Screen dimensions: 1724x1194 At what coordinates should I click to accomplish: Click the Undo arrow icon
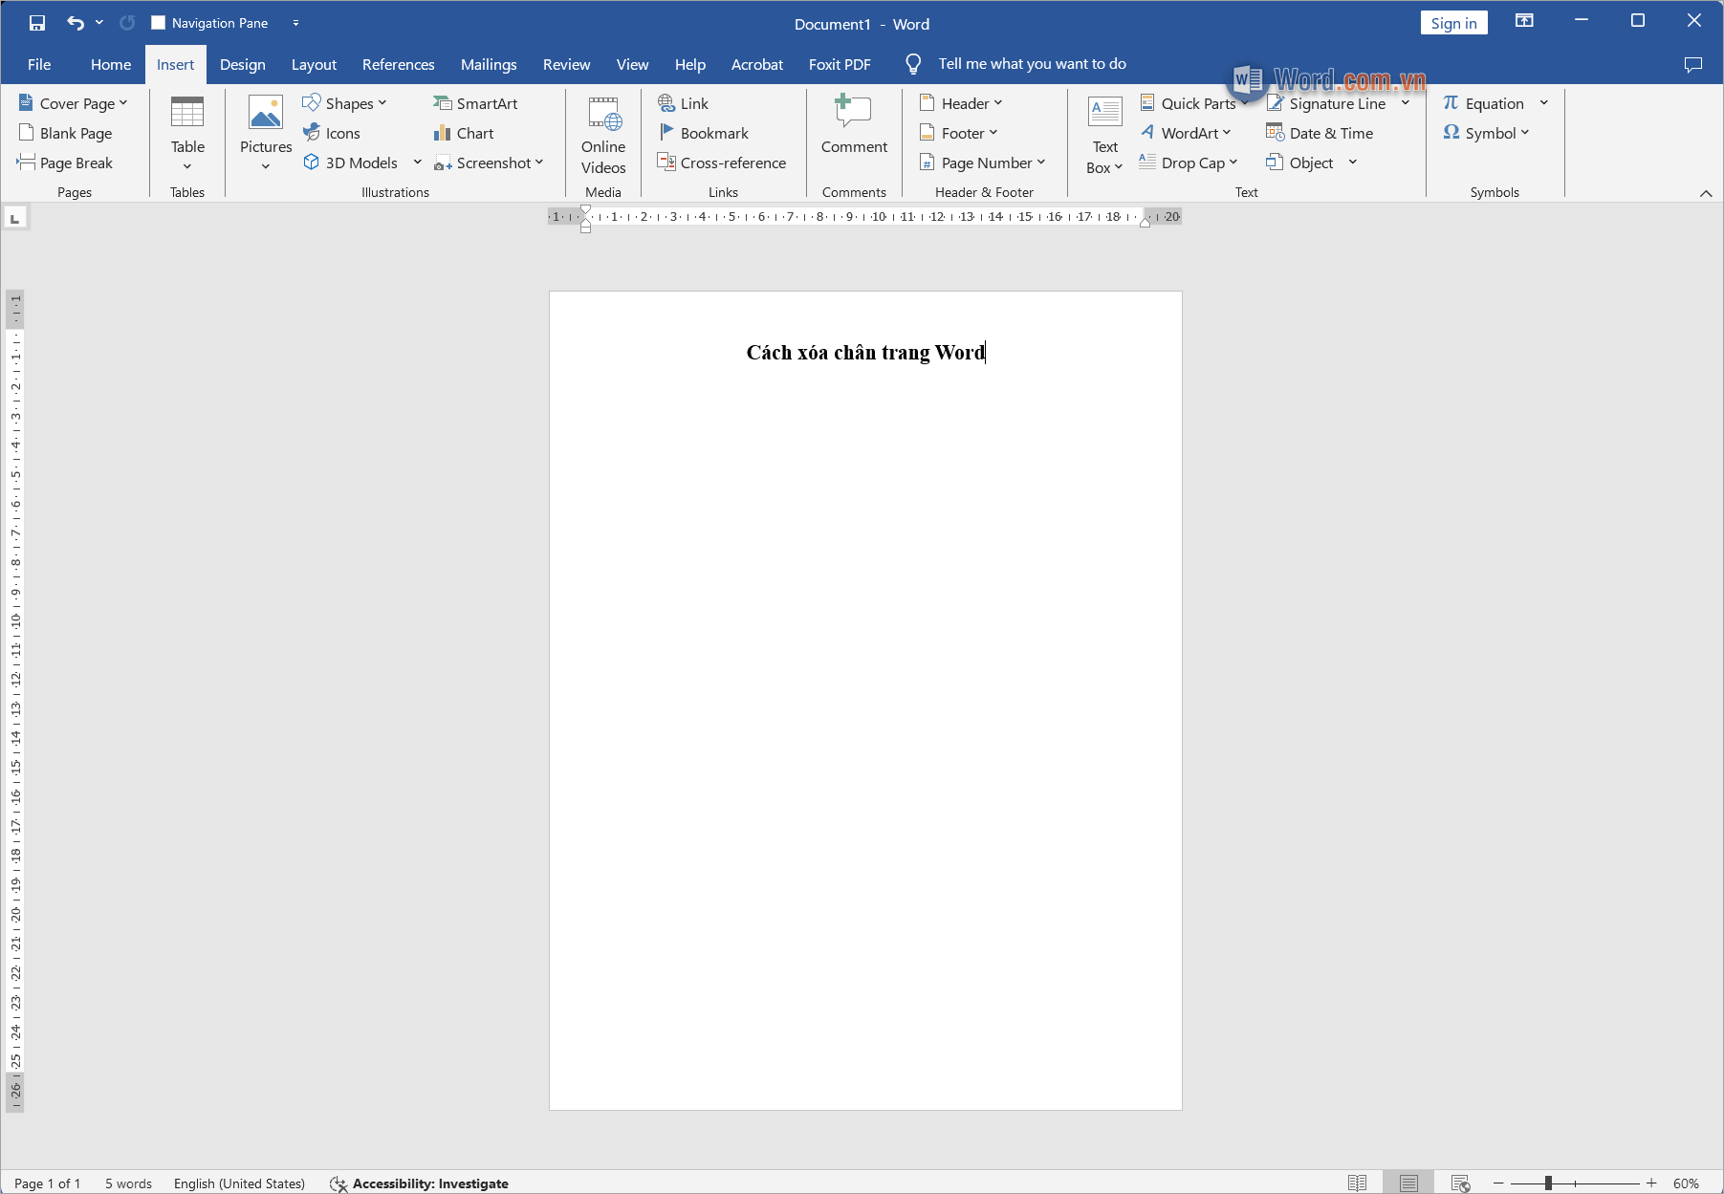[76, 23]
